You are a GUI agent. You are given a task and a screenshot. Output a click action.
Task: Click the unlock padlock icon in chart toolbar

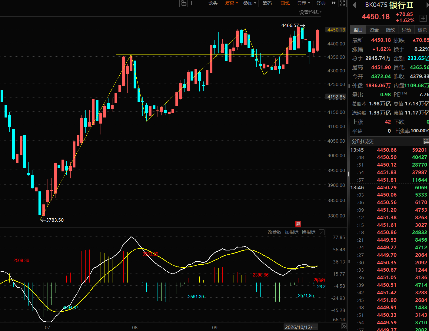tap(184, 3)
